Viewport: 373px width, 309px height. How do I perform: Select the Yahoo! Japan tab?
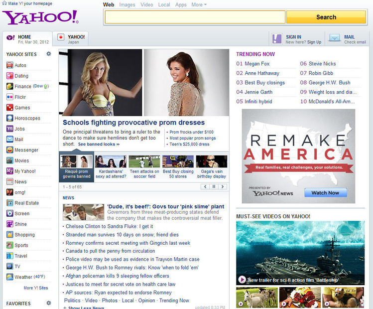70,38
